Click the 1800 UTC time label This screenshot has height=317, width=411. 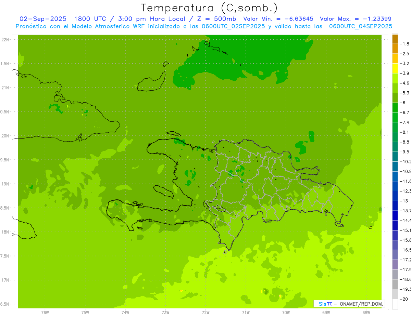pyautogui.click(x=90, y=19)
